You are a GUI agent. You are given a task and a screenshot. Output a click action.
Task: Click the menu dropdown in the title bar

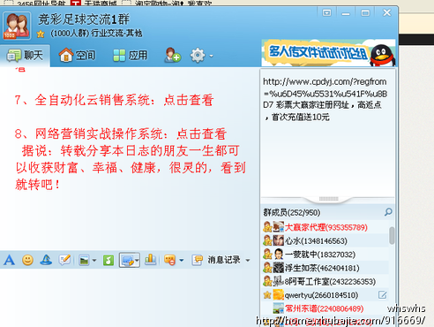(x=326, y=13)
